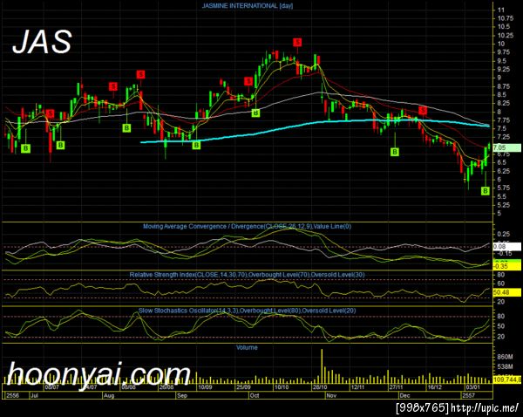Select the 538M volume axis label
This screenshot has width=523, height=417.
[505, 366]
